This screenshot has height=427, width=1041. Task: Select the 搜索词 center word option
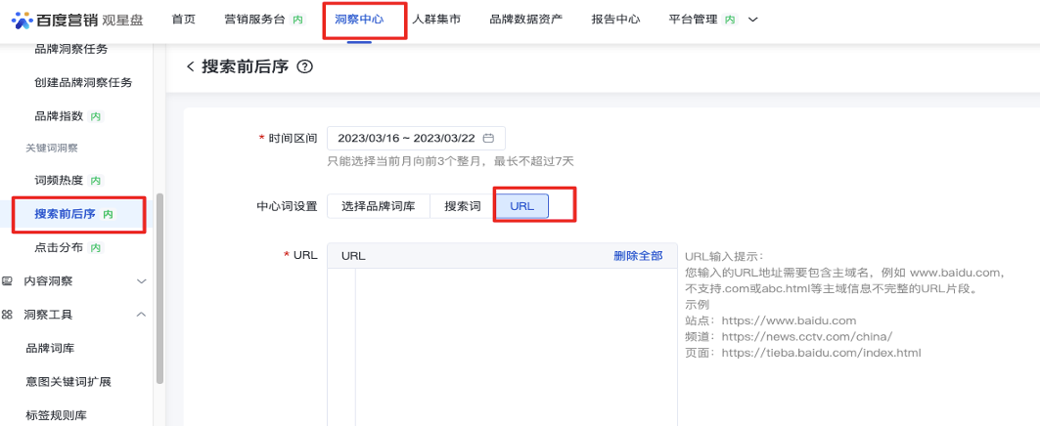pos(463,206)
